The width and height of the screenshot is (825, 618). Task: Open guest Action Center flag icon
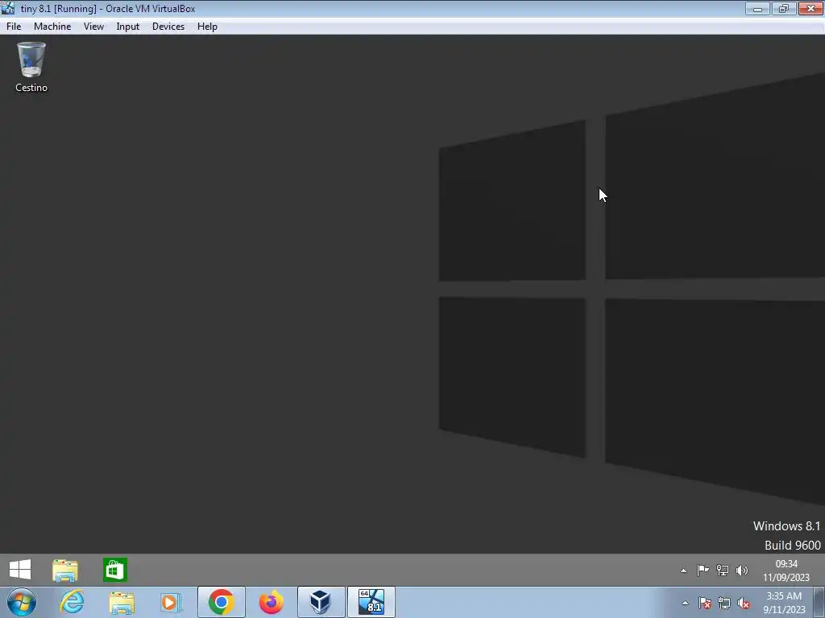(703, 571)
